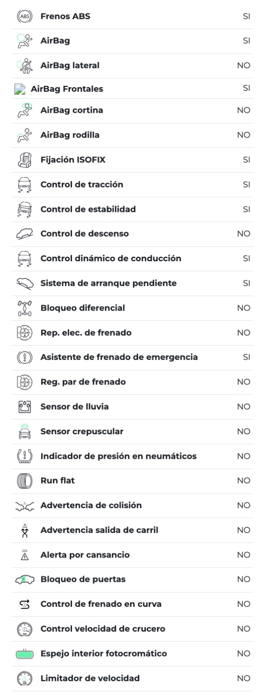Click the Indicador de presión en neumáticos text
Viewport: 275px width, 699px height.
coord(118,456)
